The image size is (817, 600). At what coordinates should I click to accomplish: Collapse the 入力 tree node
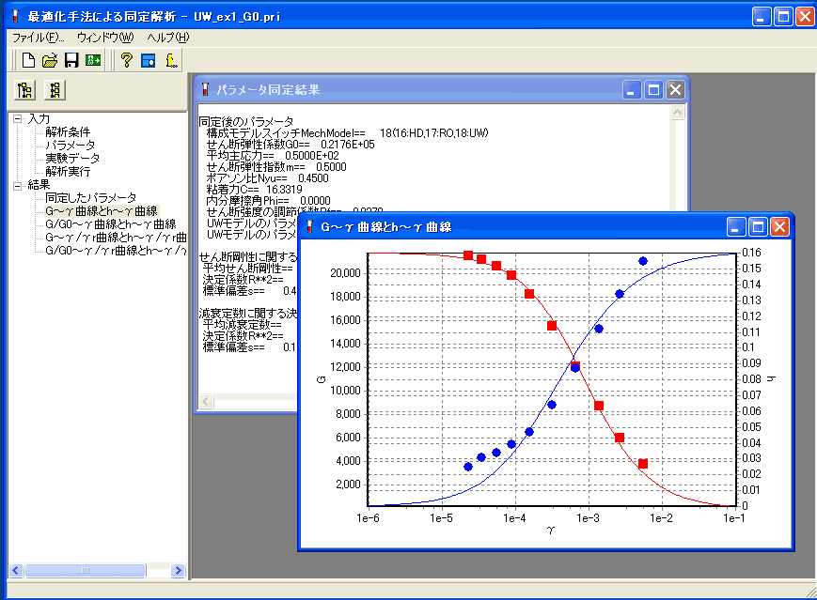coord(17,119)
